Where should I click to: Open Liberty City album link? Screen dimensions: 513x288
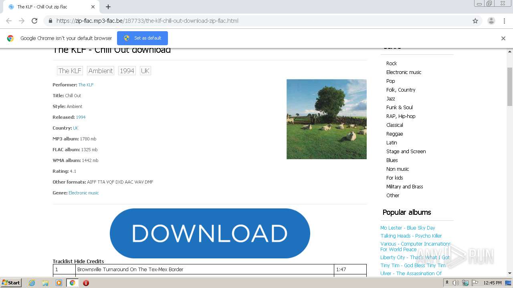tap(415, 257)
